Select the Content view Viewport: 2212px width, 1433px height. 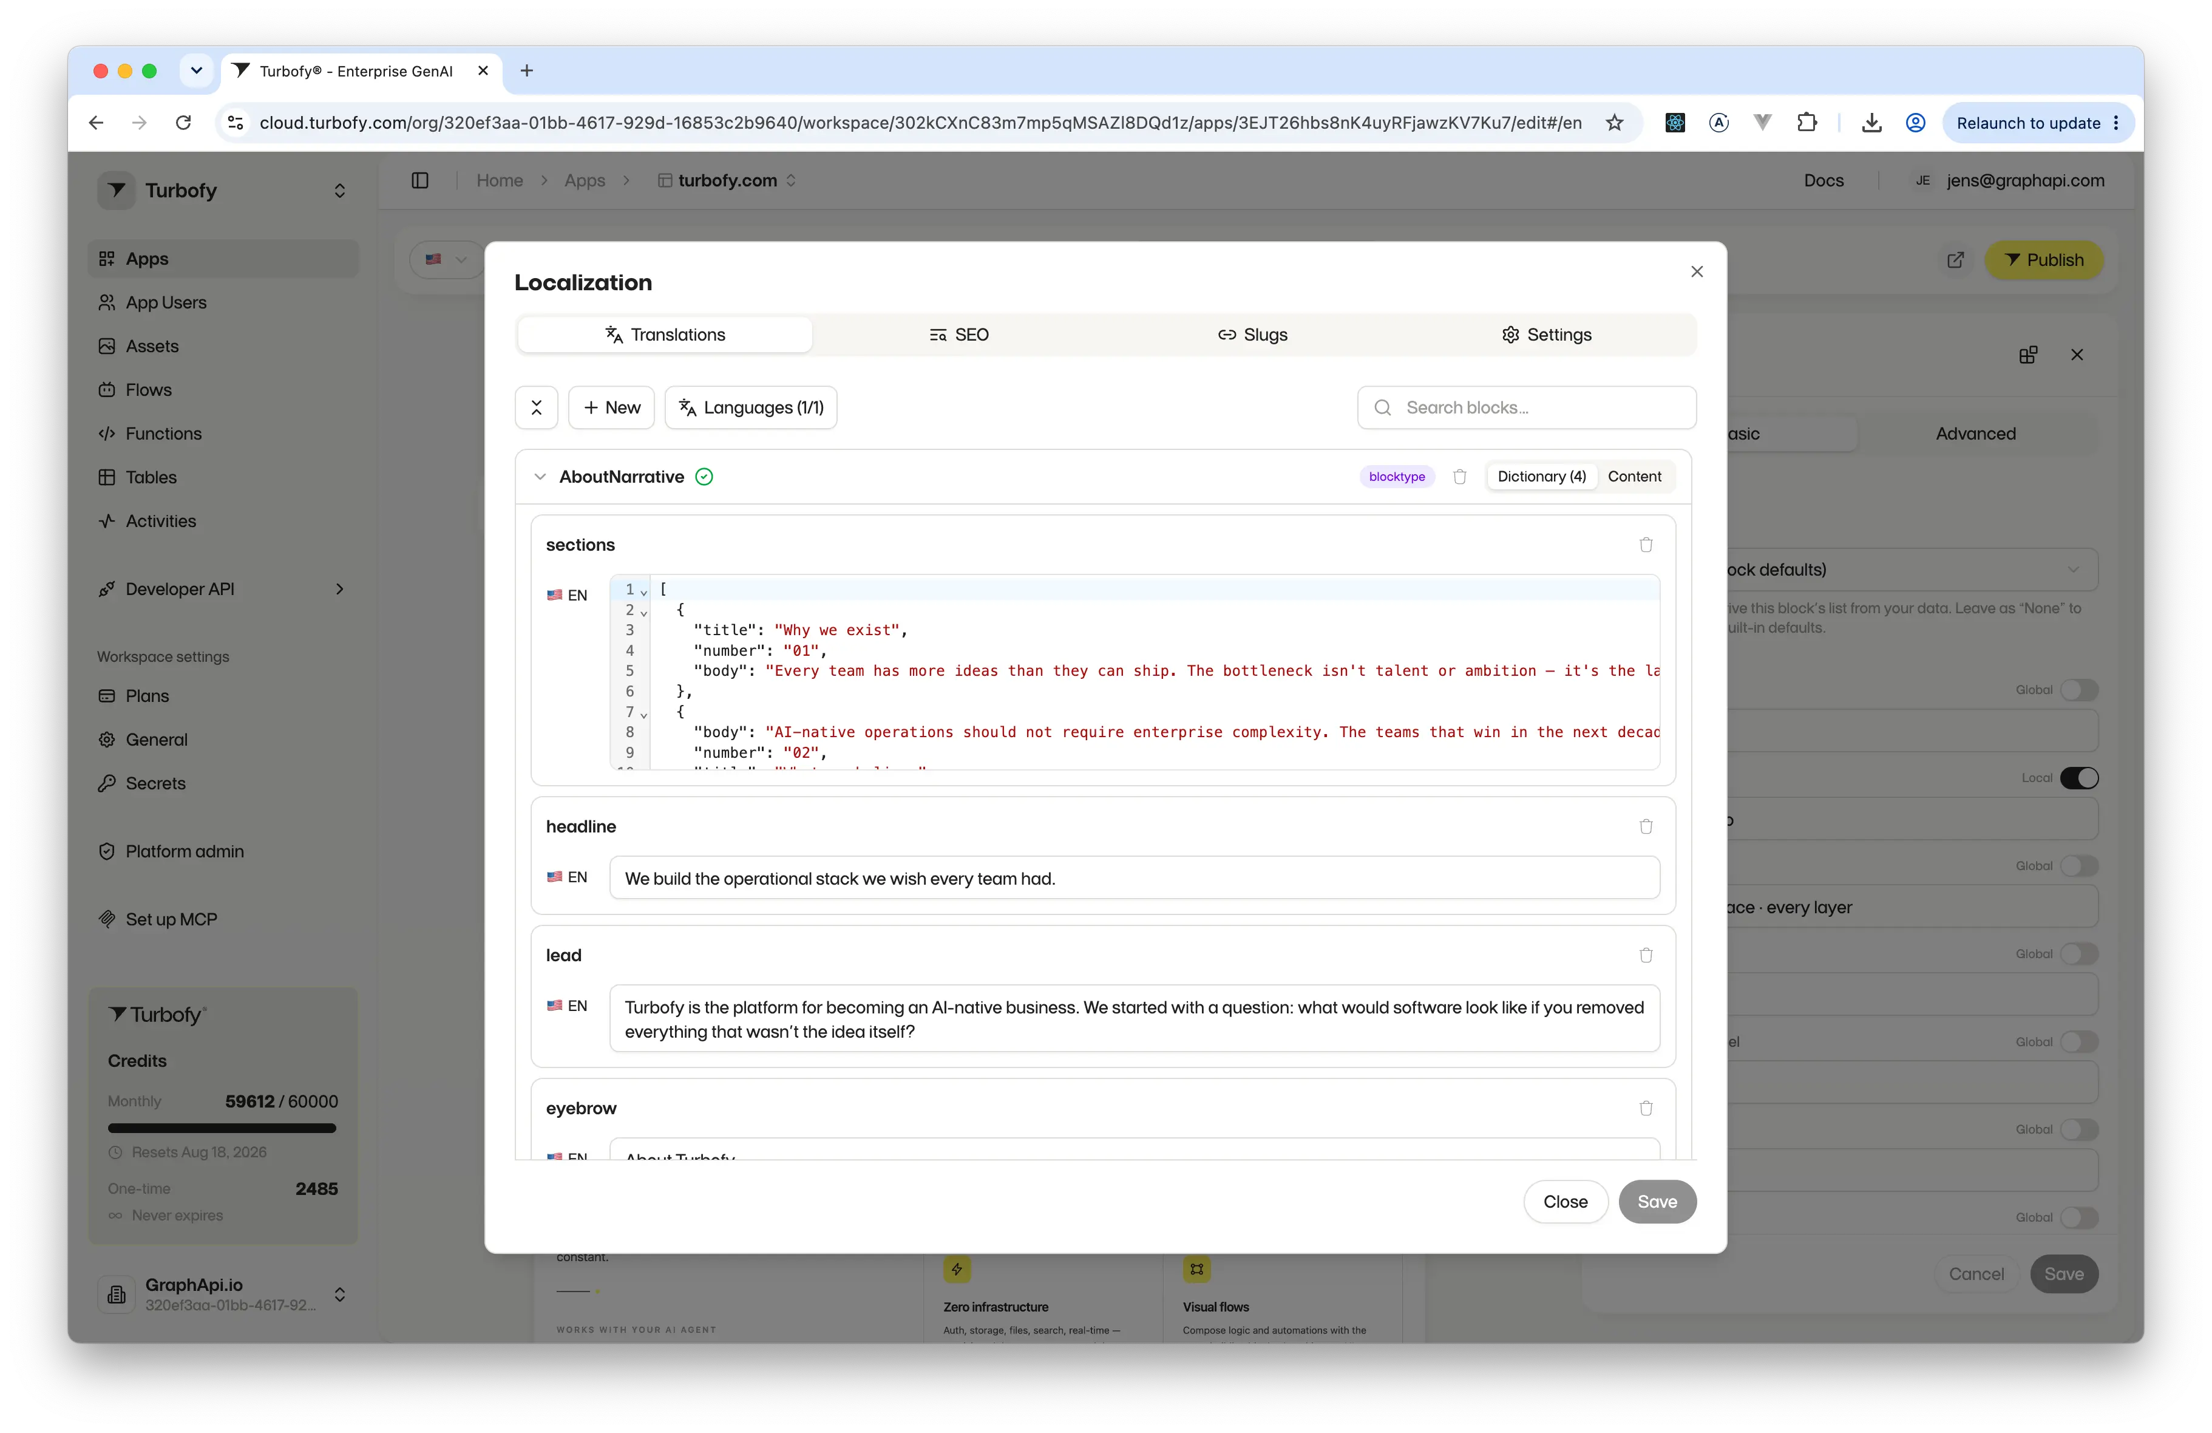click(x=1634, y=476)
